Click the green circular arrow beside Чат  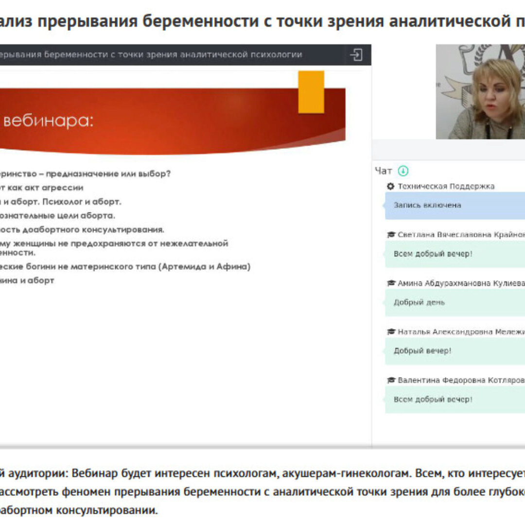403,171
